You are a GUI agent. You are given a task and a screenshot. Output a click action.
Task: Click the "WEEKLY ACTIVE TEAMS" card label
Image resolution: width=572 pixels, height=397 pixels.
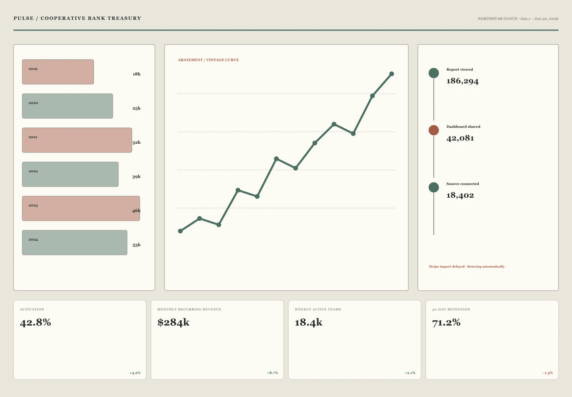point(318,309)
